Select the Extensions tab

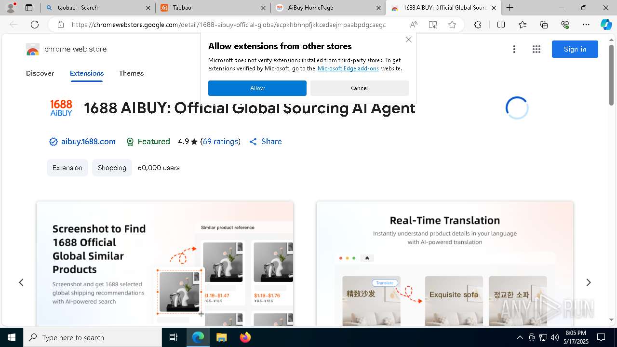87,73
